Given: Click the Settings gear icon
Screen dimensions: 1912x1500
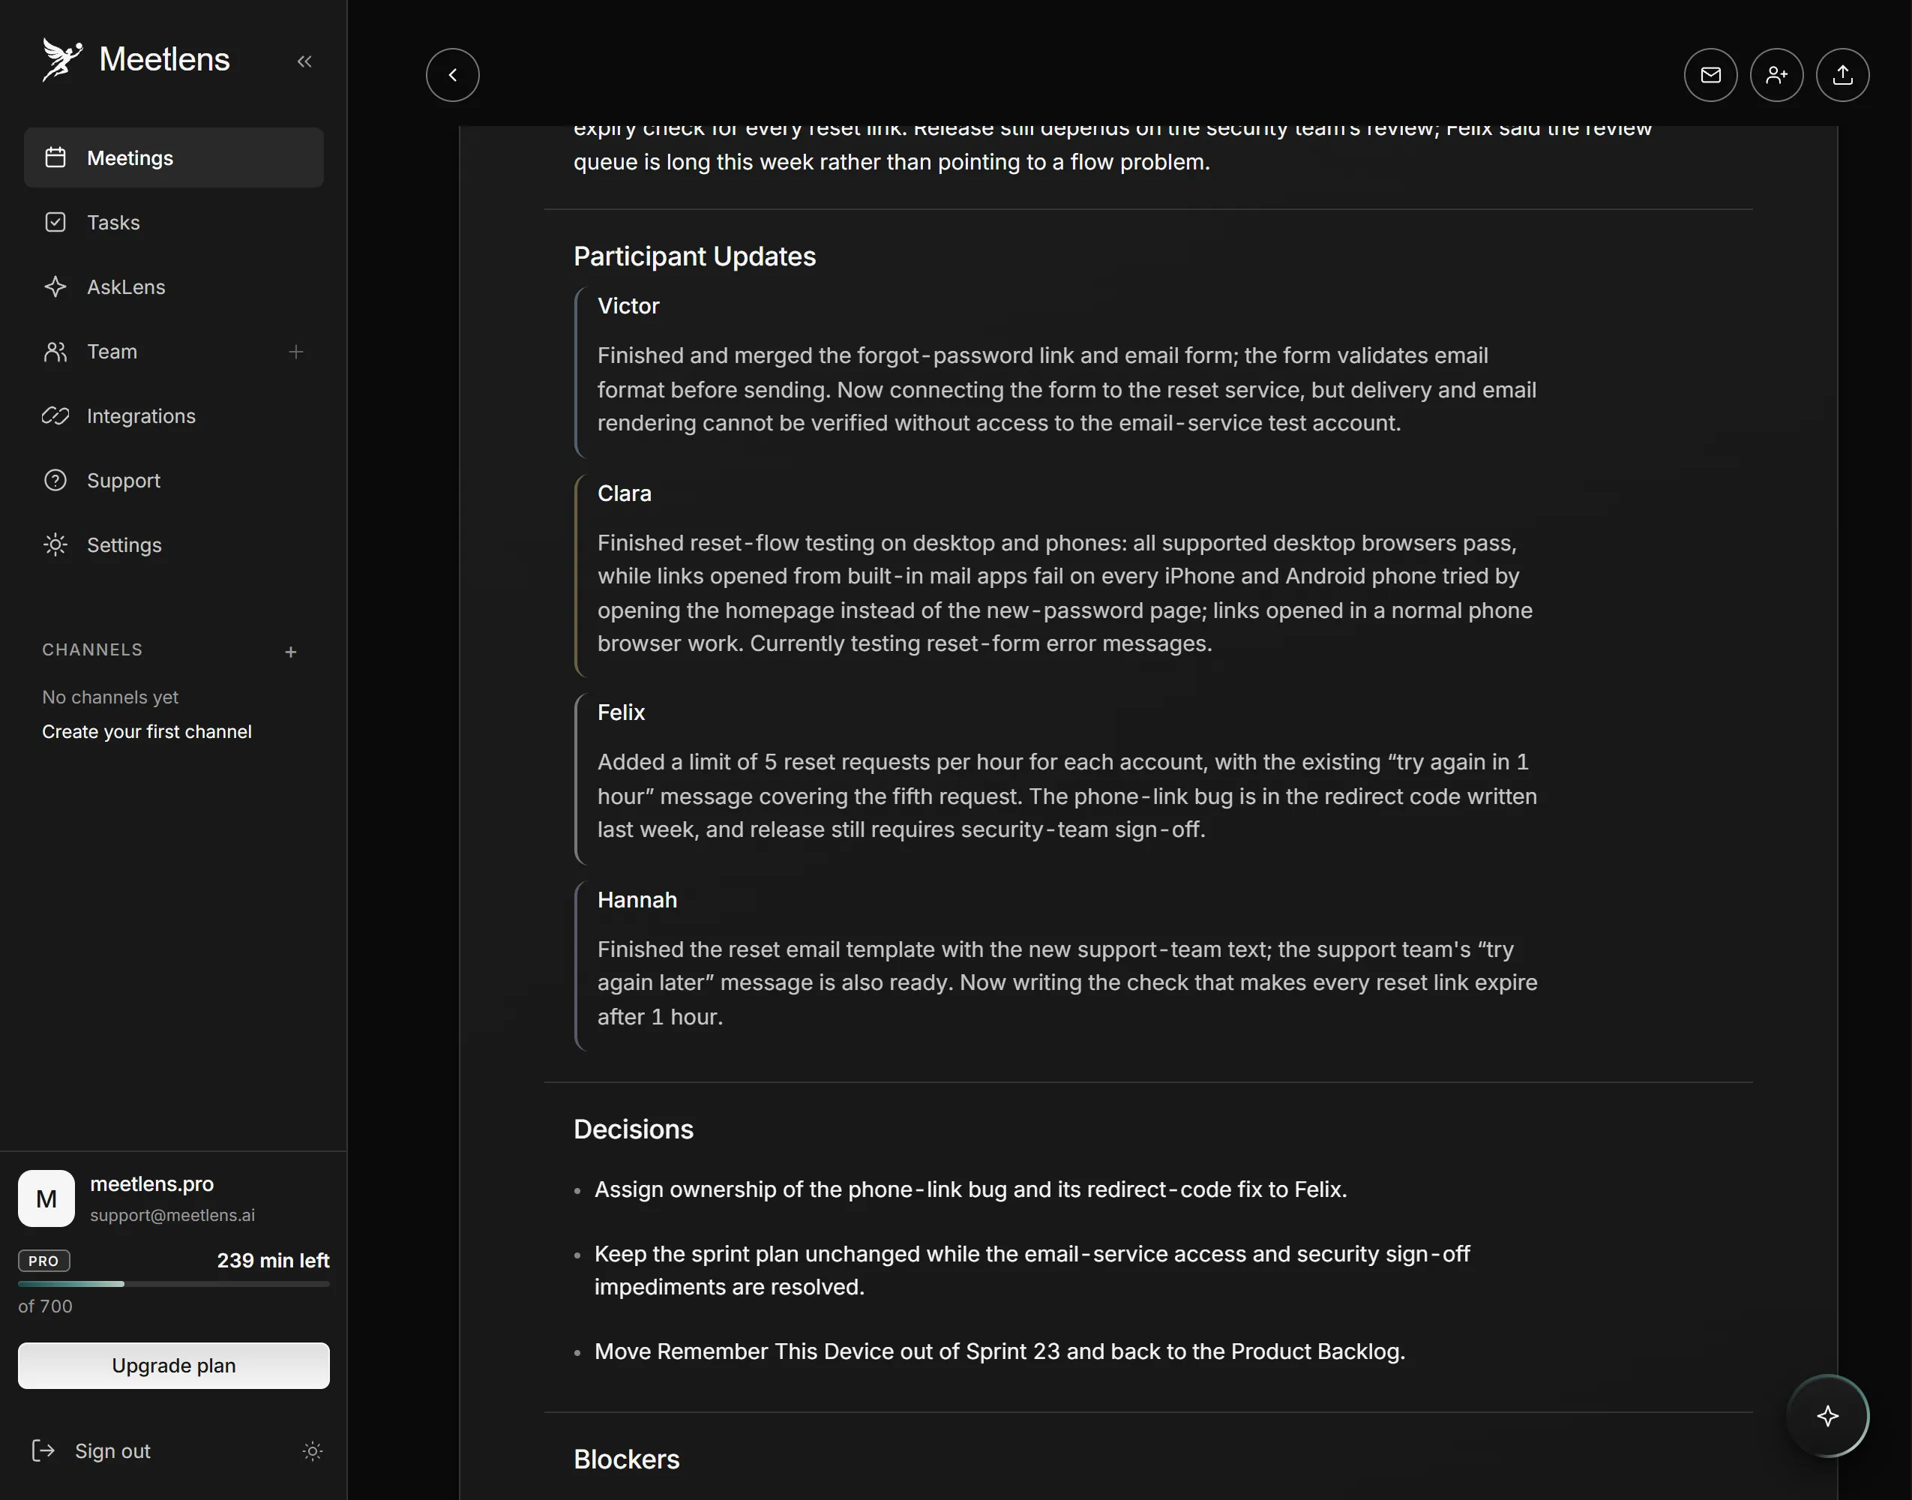Looking at the screenshot, I should tap(55, 545).
